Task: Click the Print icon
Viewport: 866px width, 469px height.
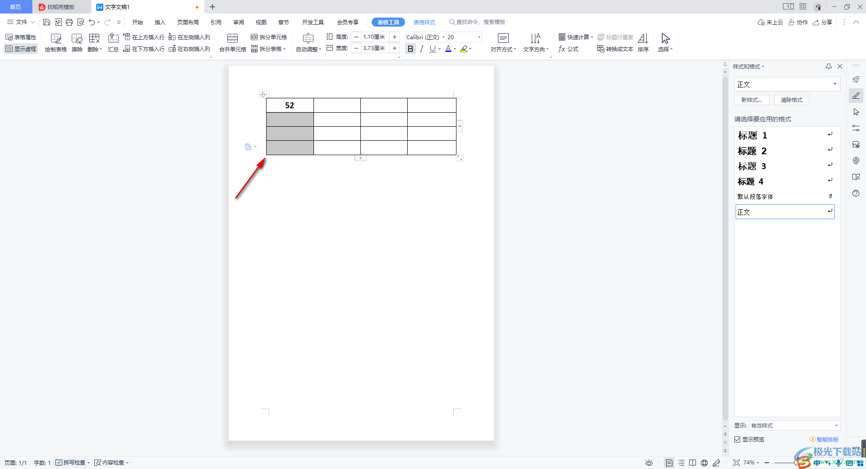Action: pyautogui.click(x=69, y=22)
